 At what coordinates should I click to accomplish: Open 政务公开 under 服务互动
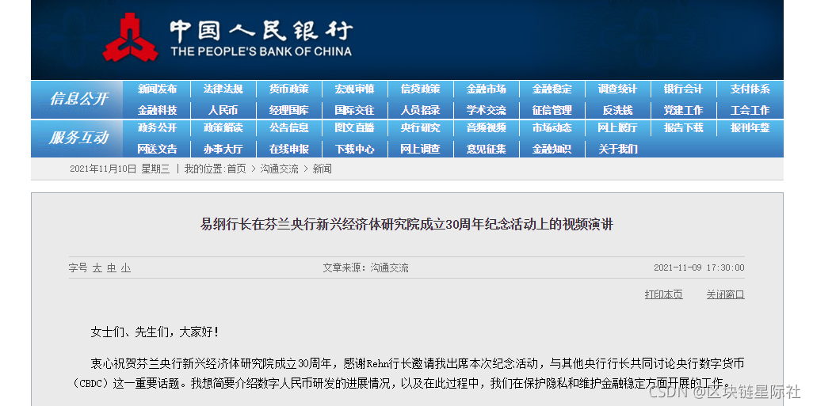click(x=157, y=128)
